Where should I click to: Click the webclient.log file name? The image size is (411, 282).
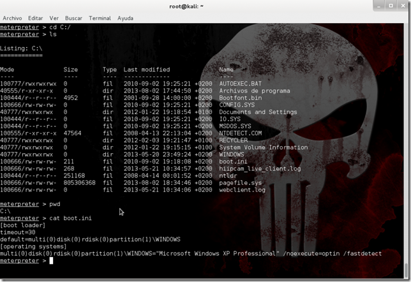[243, 189]
